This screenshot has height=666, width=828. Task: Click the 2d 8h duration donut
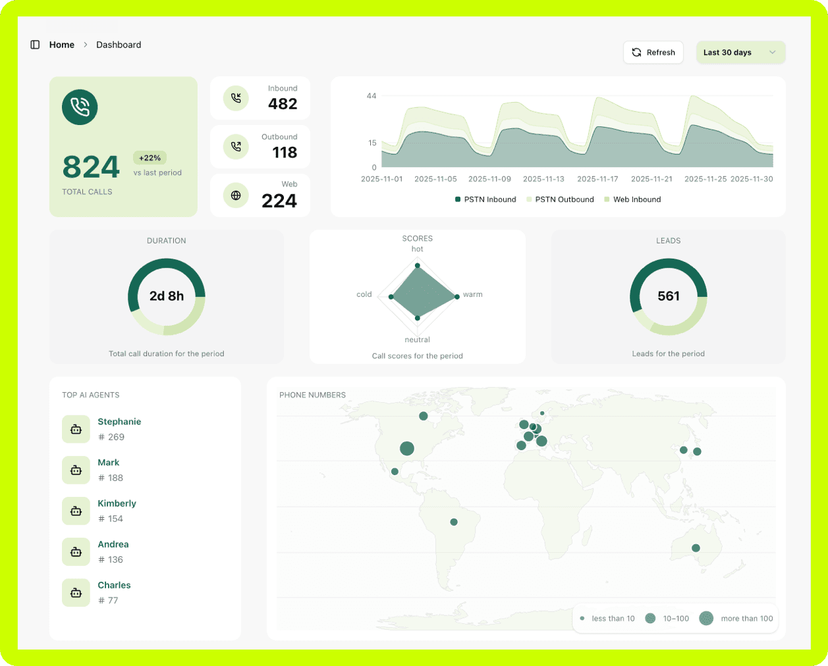point(167,296)
